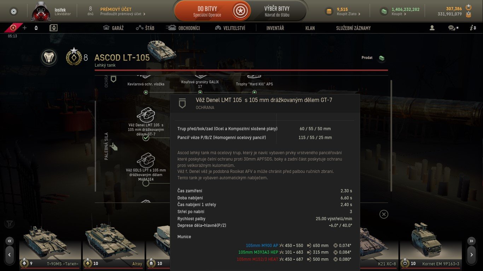The image size is (483, 271).
Task: Open the player profile silhouette icon
Action: 432,28
